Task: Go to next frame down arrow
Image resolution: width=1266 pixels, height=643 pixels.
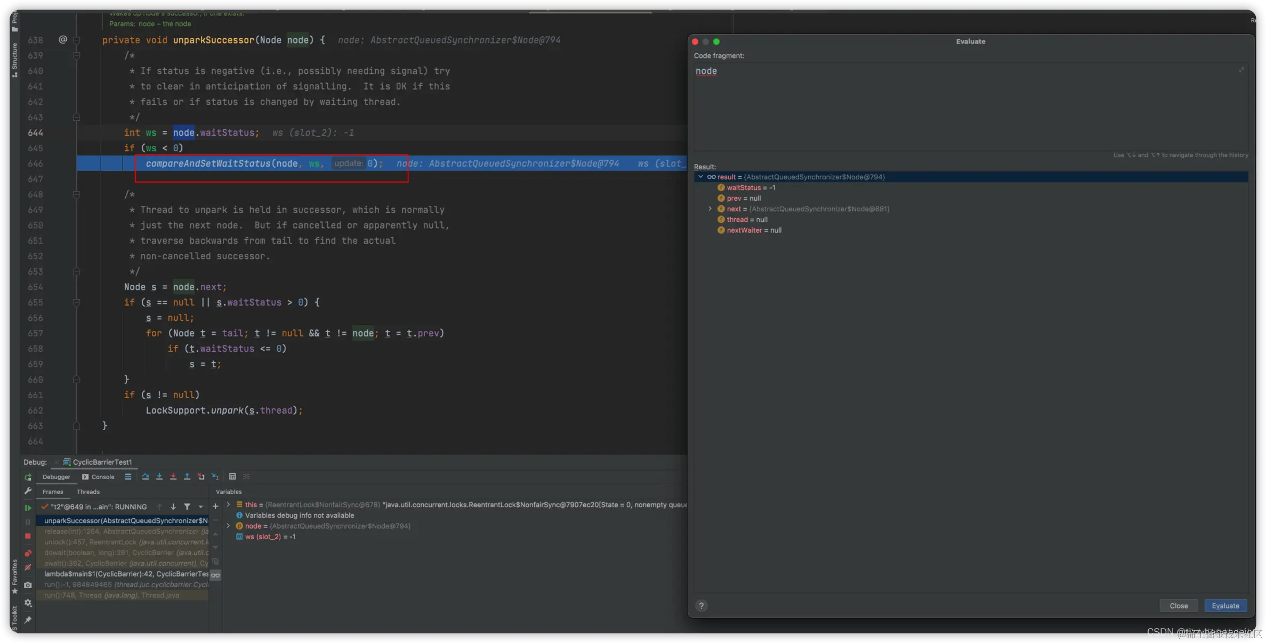Action: [173, 507]
